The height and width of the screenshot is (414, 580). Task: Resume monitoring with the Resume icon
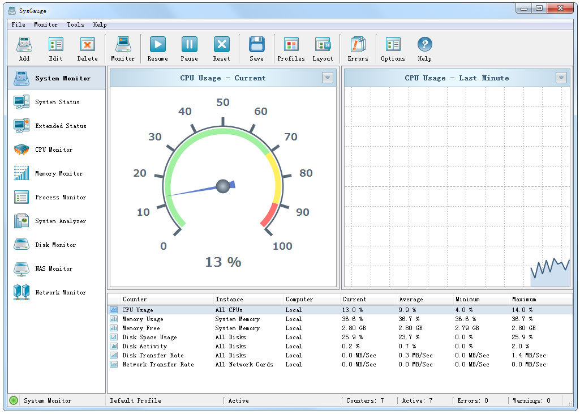tap(157, 45)
